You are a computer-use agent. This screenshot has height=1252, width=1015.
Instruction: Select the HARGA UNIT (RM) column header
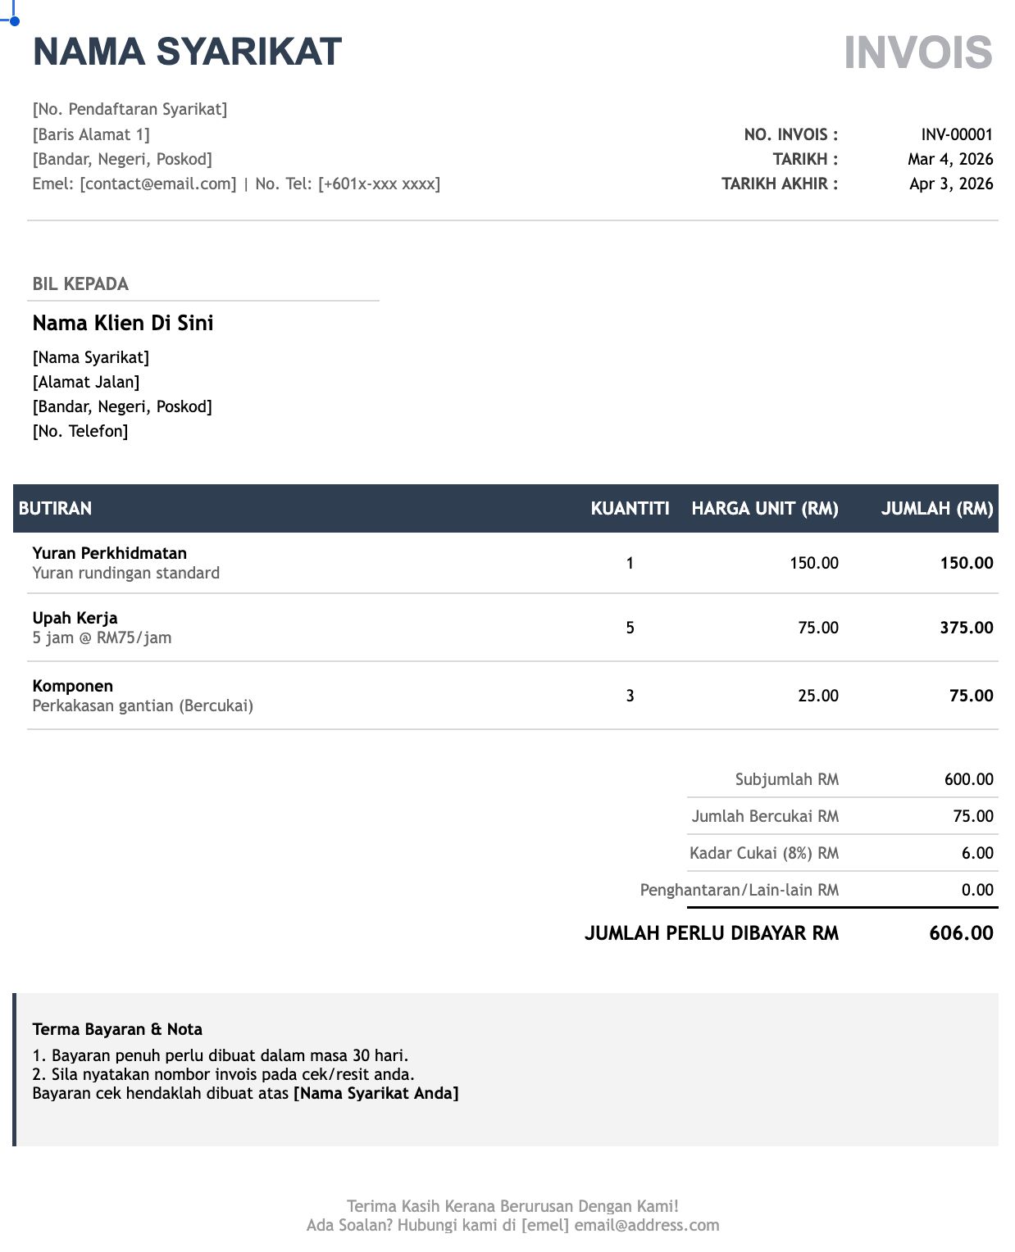tap(765, 508)
